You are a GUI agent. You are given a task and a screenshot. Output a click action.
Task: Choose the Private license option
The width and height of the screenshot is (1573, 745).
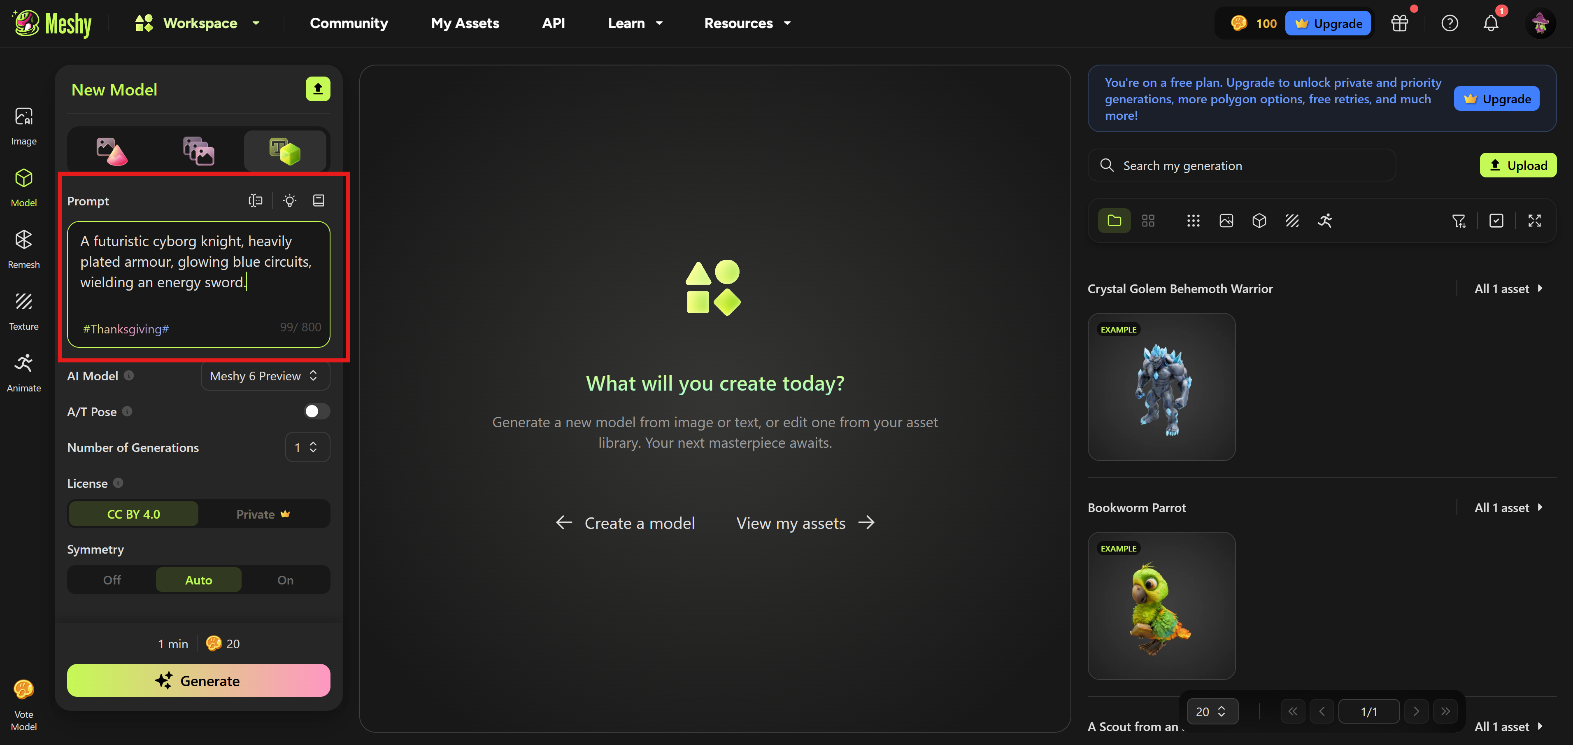263,514
